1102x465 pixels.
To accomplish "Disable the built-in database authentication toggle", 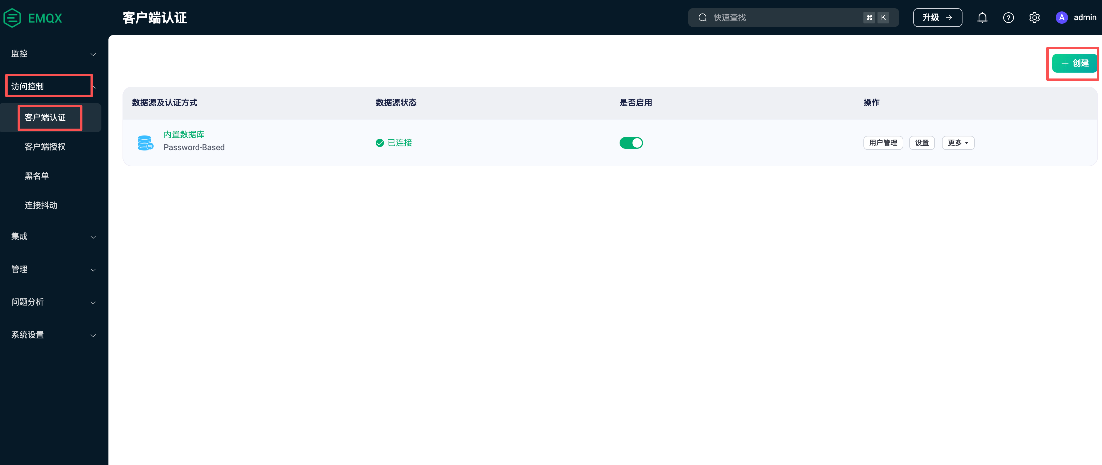I will coord(631,143).
